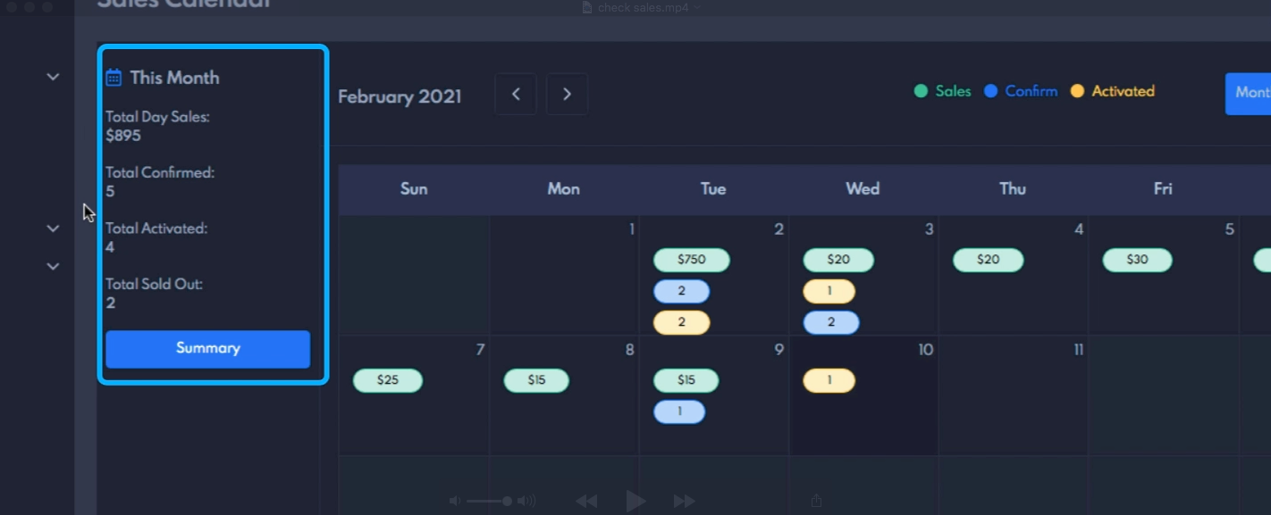Open the yellow activated pill on February 2

click(682, 322)
